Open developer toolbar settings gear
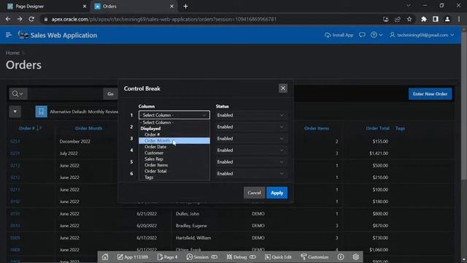 coord(355,256)
